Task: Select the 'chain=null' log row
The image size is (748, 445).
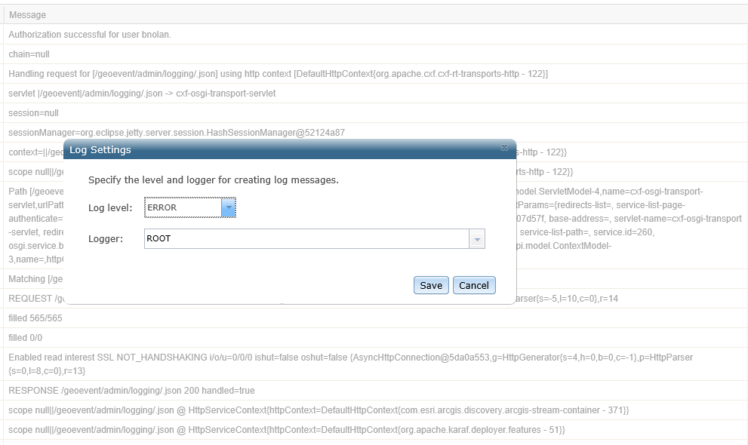Action: click(x=29, y=54)
